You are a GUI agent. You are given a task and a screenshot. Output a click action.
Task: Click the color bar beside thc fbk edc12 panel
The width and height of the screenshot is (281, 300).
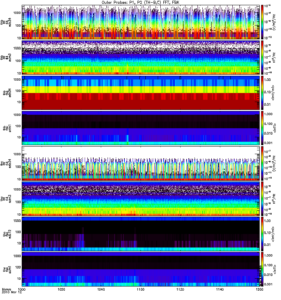pos(262,234)
